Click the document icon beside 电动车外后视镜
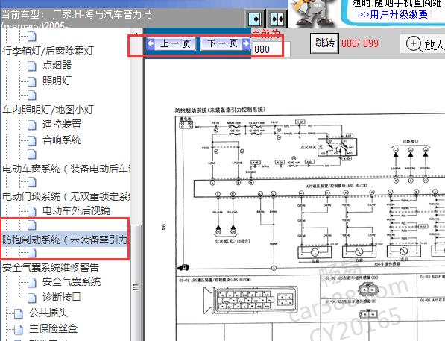445x341 pixels. pyautogui.click(x=32, y=211)
